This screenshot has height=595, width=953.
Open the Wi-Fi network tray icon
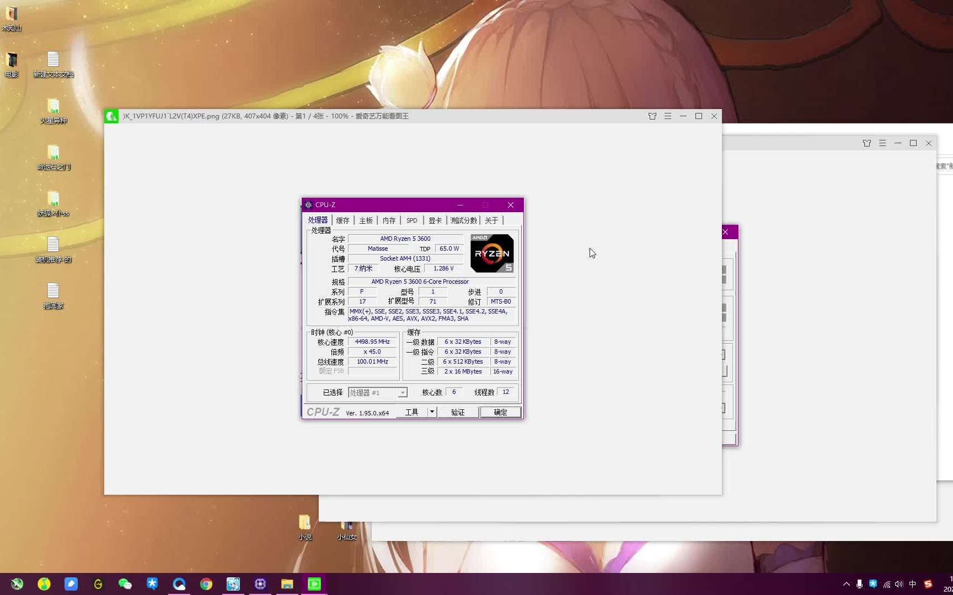(x=886, y=584)
